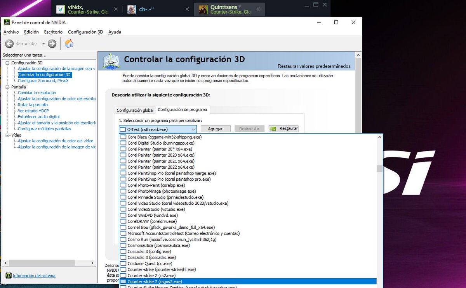
Task: Click the viNdx tab avatar icon
Action: click(x=61, y=9)
